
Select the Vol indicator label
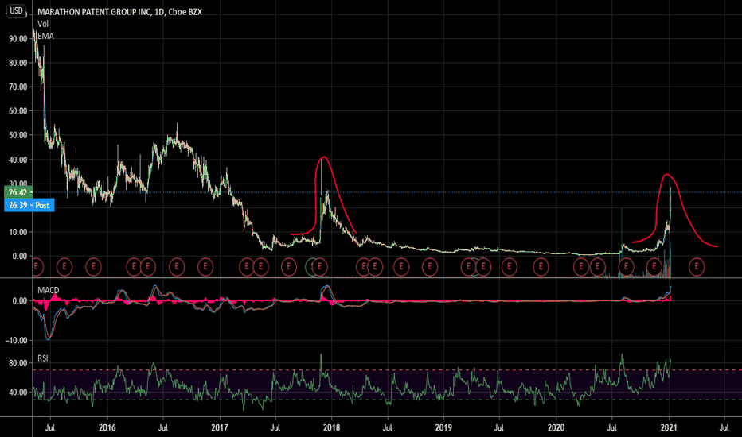click(43, 24)
